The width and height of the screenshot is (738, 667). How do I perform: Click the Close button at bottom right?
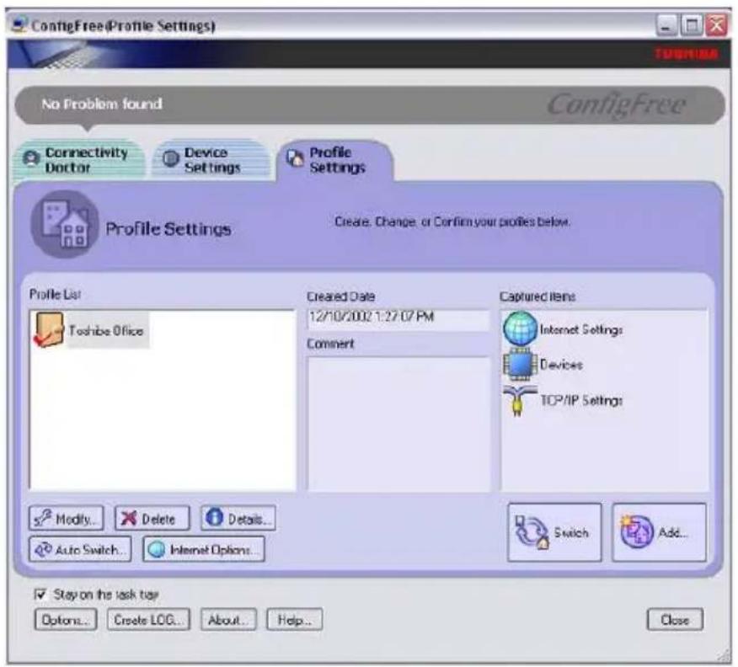(675, 620)
